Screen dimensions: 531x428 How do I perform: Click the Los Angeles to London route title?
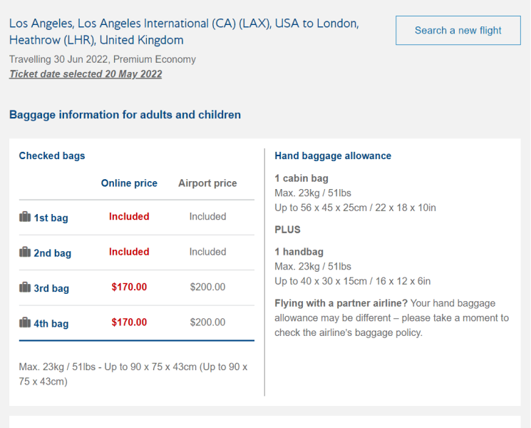click(184, 31)
